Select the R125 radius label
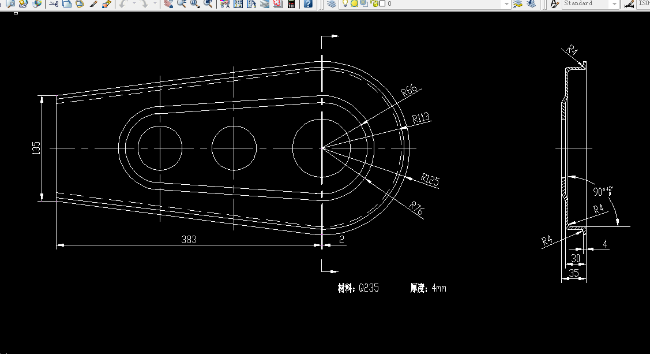The height and width of the screenshot is (354, 650). point(430,180)
